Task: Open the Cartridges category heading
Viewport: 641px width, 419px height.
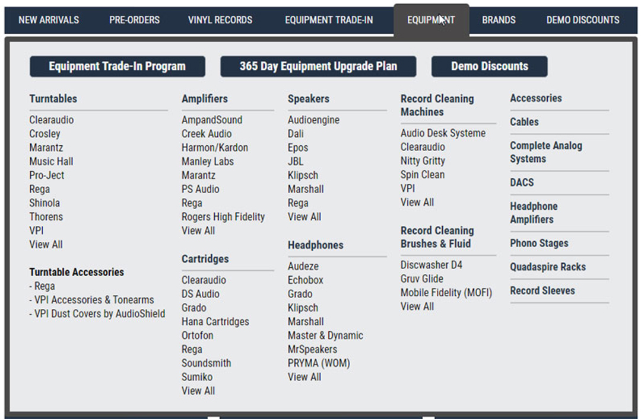Action: pos(205,259)
